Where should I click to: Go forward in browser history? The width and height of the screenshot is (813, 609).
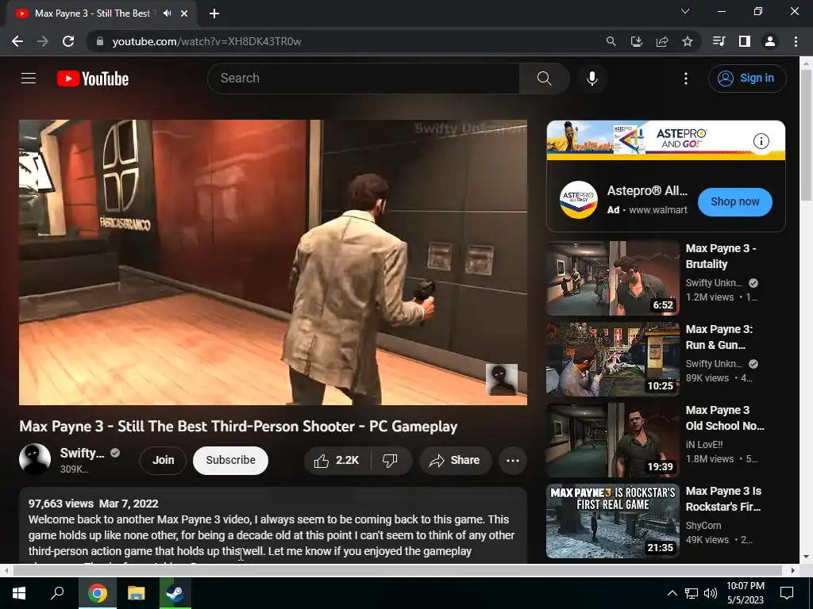(x=43, y=41)
